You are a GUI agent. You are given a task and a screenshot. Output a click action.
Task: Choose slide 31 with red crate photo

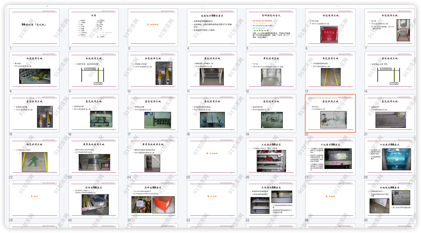(153, 199)
